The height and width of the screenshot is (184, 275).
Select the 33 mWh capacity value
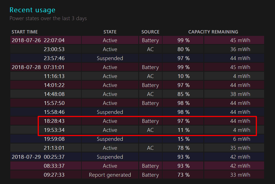coord(240,175)
